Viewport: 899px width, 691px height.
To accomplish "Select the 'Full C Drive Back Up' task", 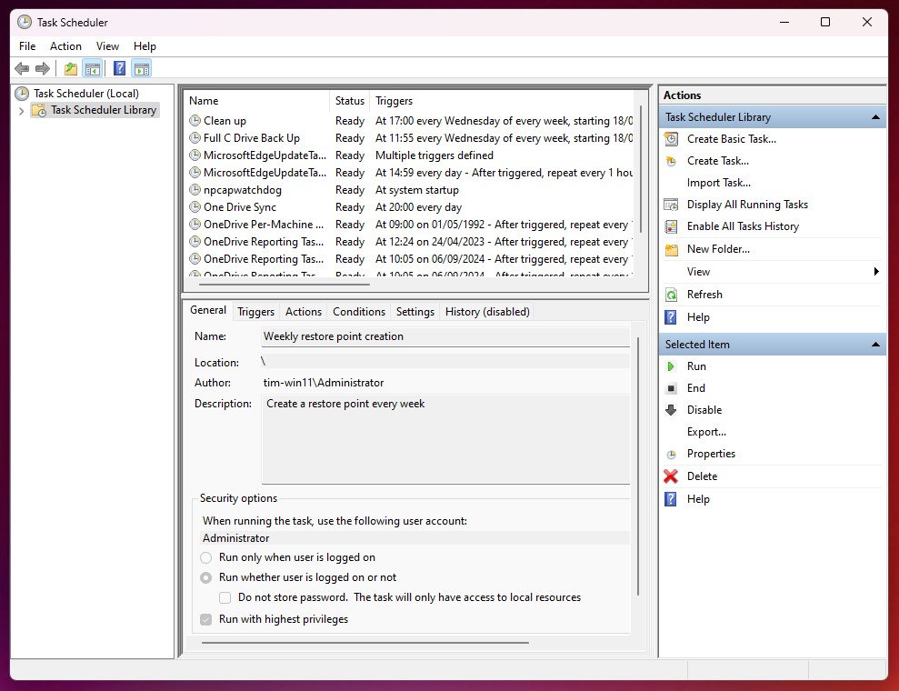I will coord(251,138).
